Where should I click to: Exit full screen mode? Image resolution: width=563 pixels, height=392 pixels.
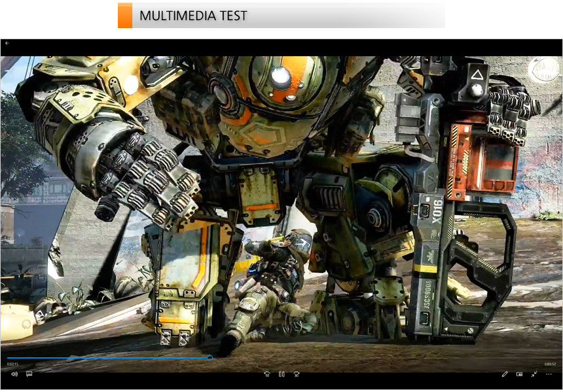[534, 374]
